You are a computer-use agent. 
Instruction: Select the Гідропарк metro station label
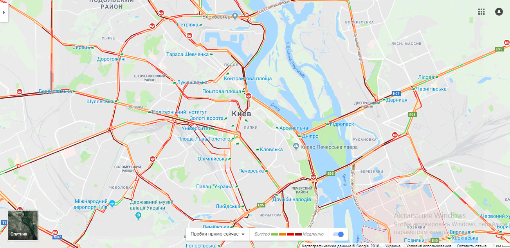342,124
